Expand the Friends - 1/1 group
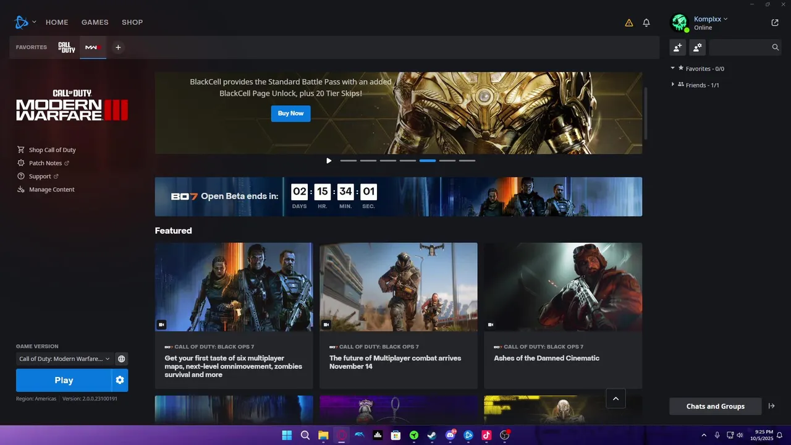 click(673, 85)
